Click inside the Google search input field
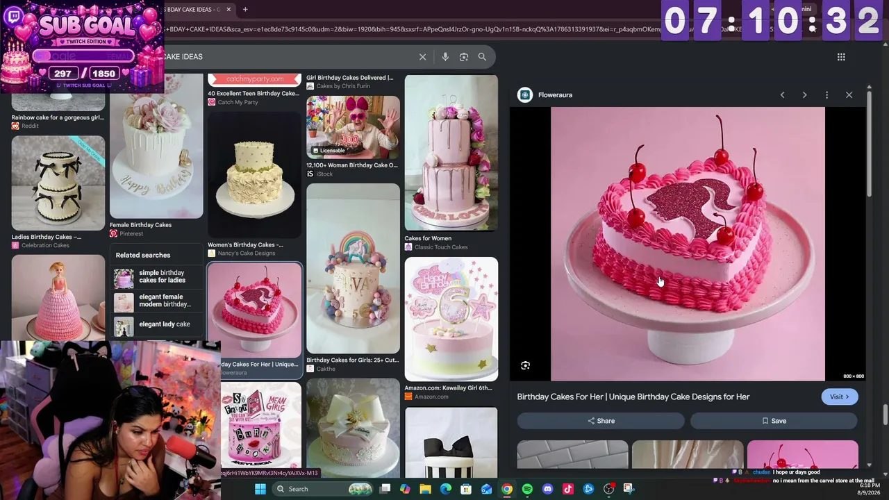 pos(288,57)
